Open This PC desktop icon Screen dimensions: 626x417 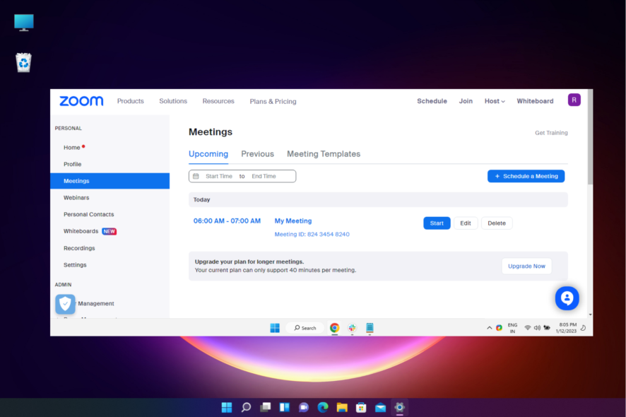pos(24,23)
